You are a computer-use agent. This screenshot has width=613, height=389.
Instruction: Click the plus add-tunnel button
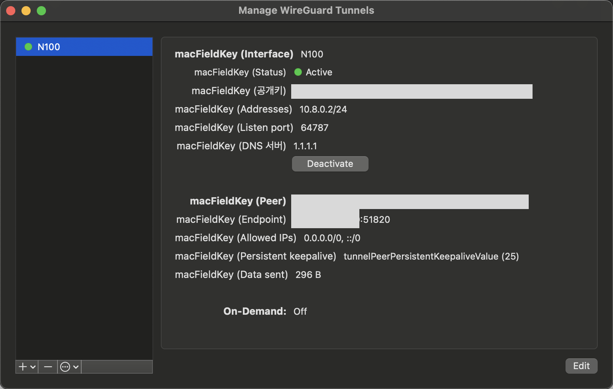click(23, 367)
